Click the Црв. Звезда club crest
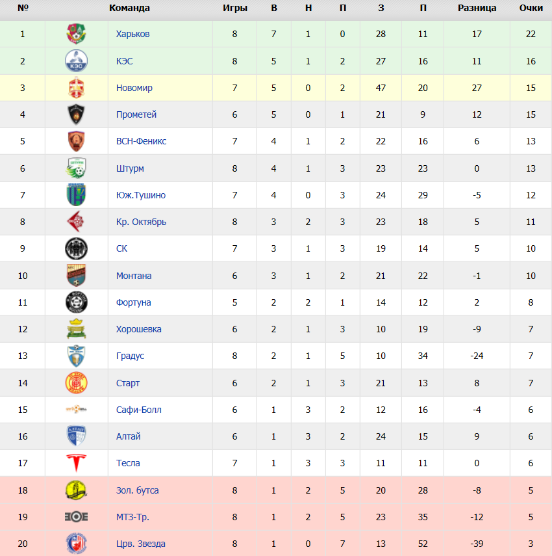 point(76,544)
